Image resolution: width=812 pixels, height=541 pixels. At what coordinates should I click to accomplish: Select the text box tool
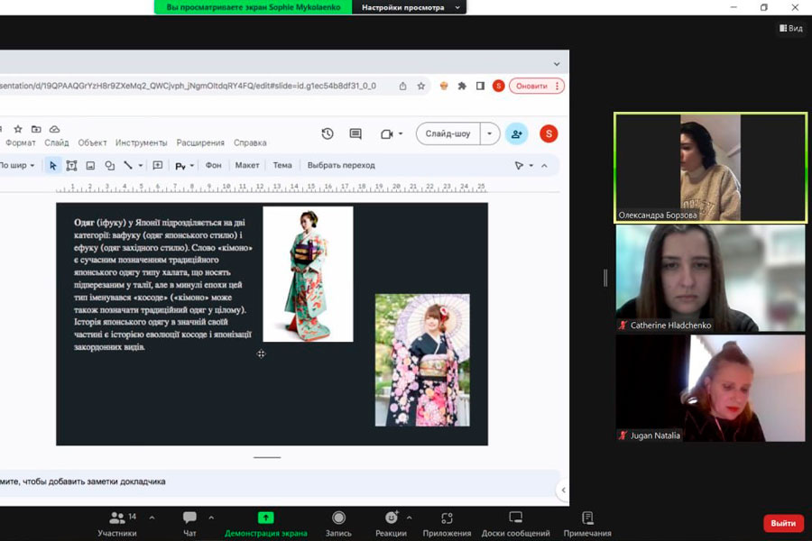71,165
